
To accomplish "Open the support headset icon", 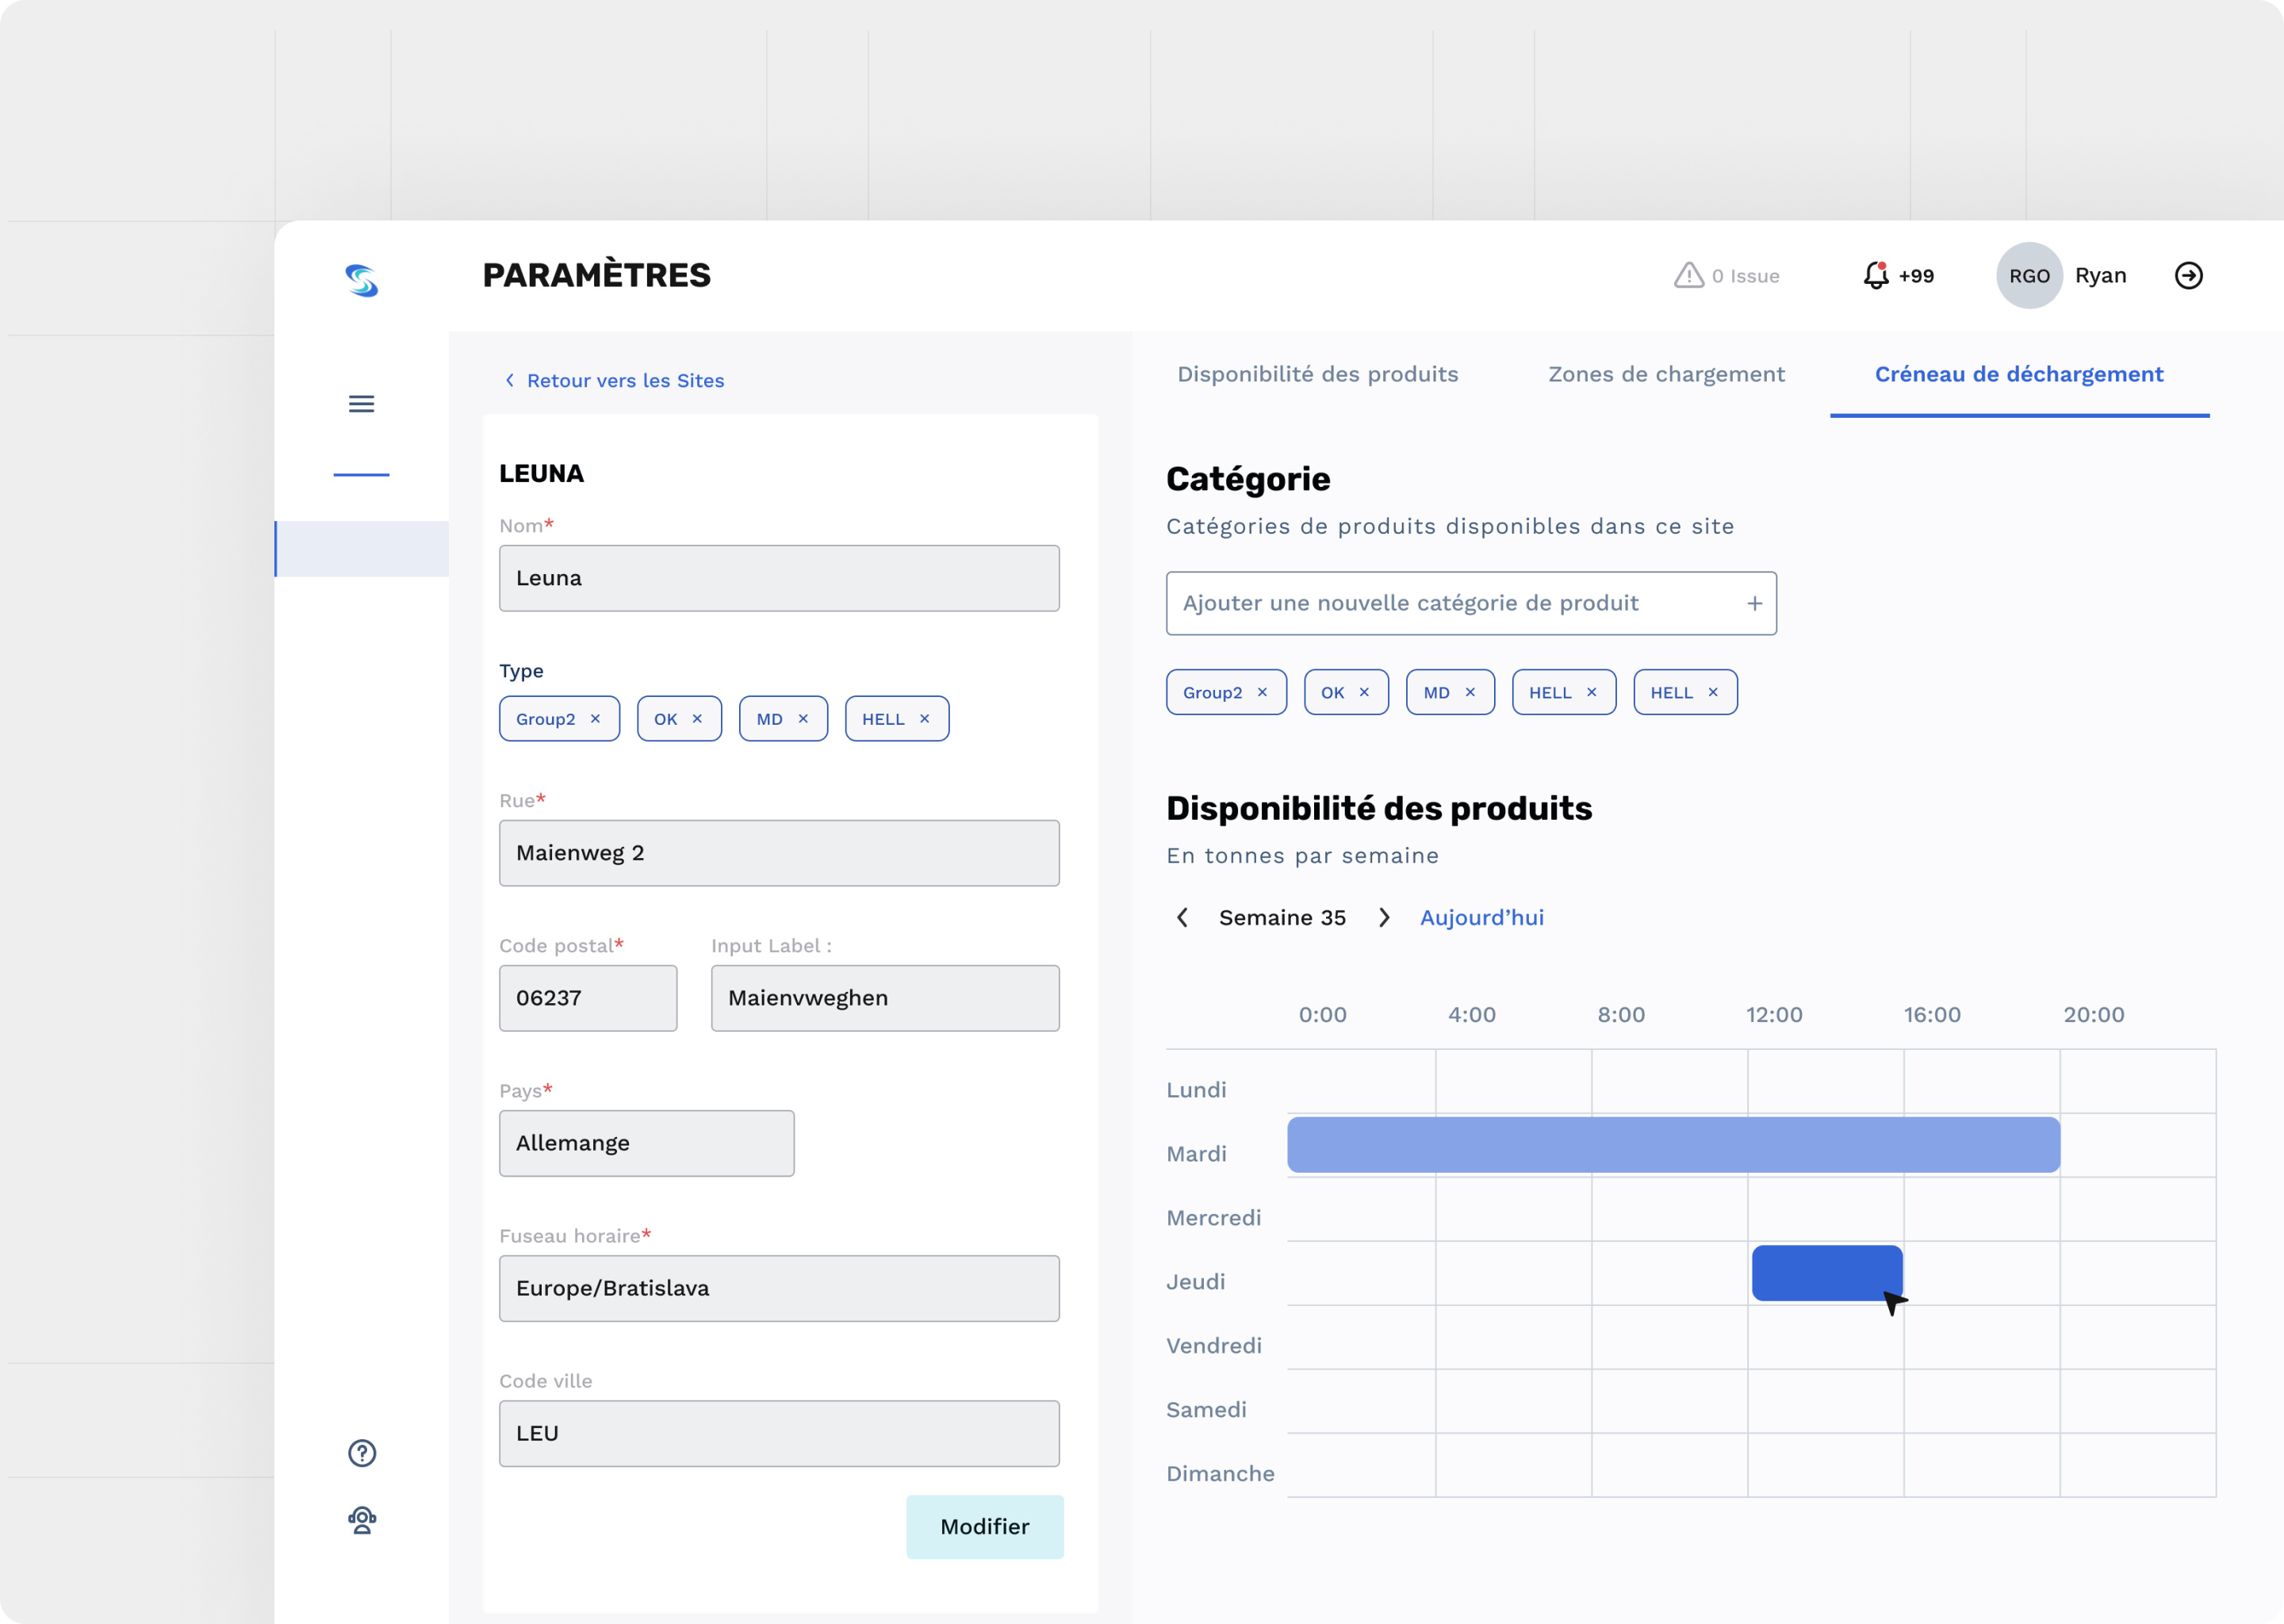I will (361, 1521).
